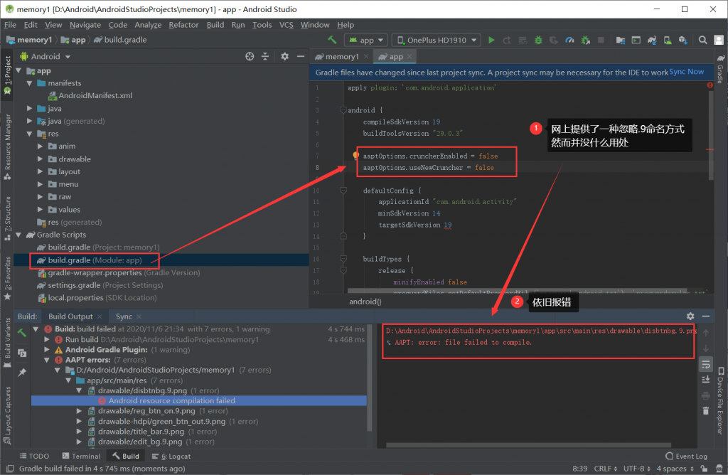
Task: Select the Build Output tab
Action: pos(70,316)
